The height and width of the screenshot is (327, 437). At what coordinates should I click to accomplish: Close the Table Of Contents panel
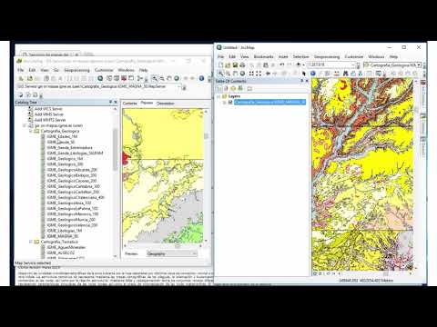pos(307,81)
